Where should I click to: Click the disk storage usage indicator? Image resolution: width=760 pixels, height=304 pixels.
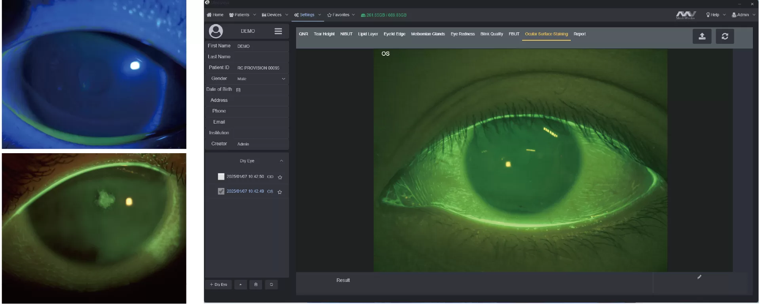[x=384, y=15]
